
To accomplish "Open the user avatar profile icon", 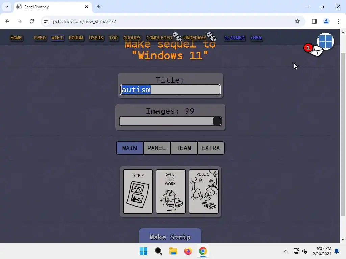I will [x=326, y=41].
